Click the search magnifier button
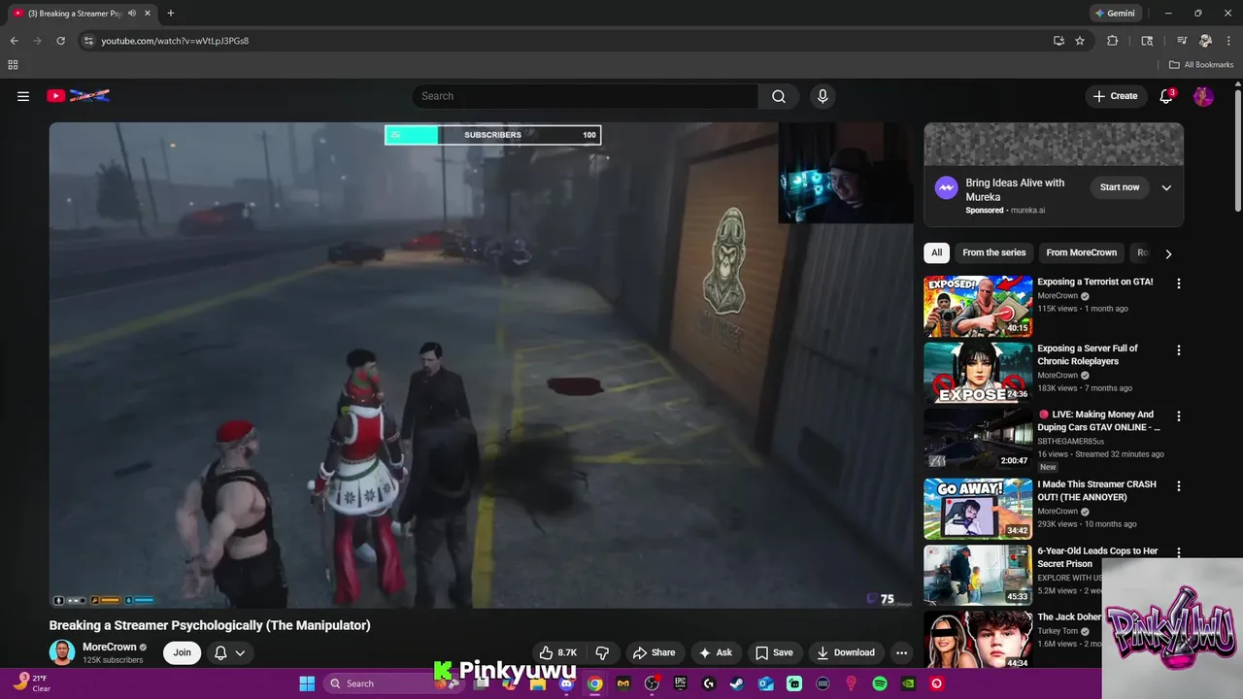1243x699 pixels. [779, 96]
